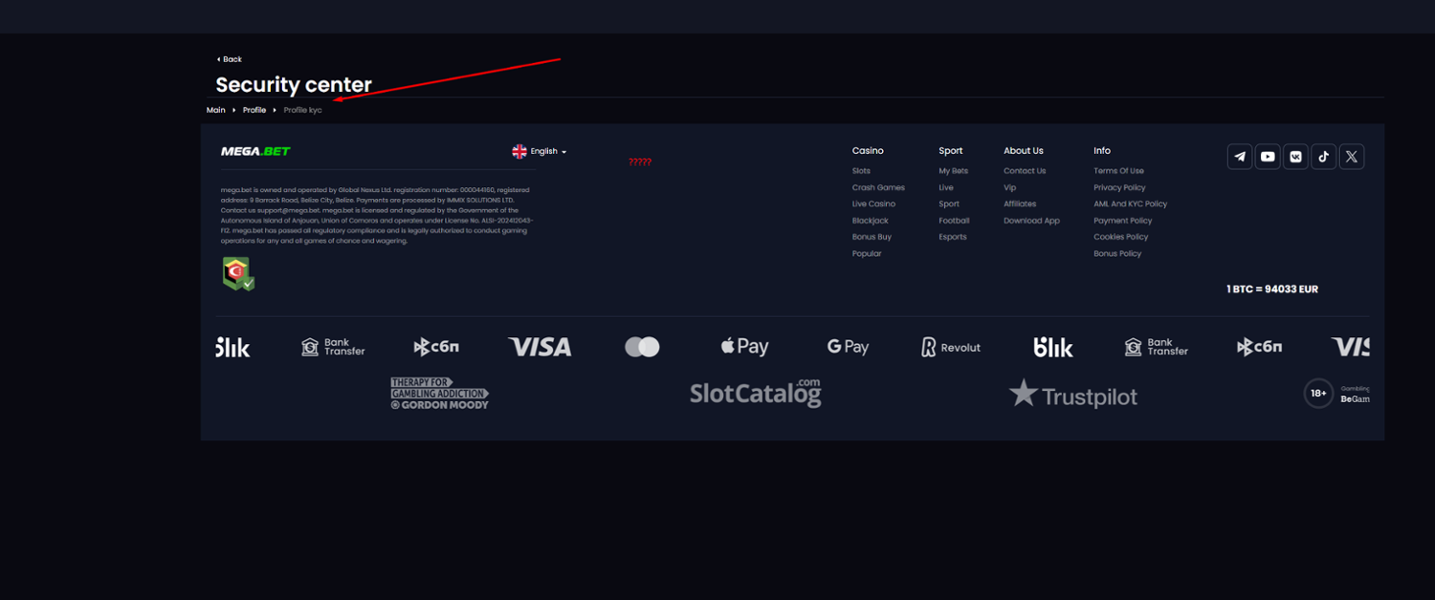Screen dimensions: 1435x600
Task: Expand the English language dropdown
Action: click(x=540, y=151)
